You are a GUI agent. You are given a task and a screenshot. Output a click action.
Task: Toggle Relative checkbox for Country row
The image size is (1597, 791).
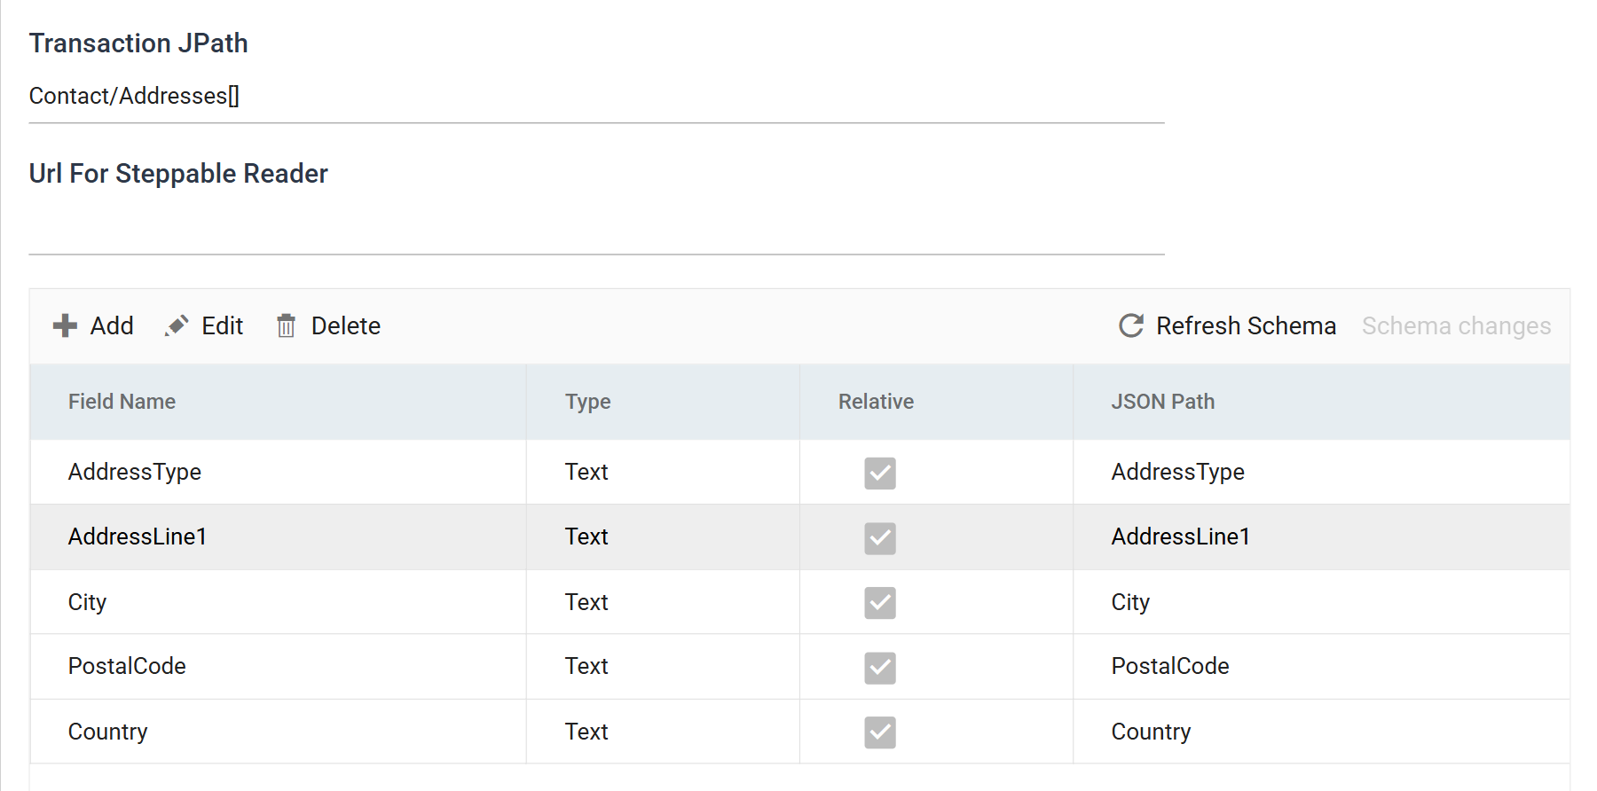880,732
